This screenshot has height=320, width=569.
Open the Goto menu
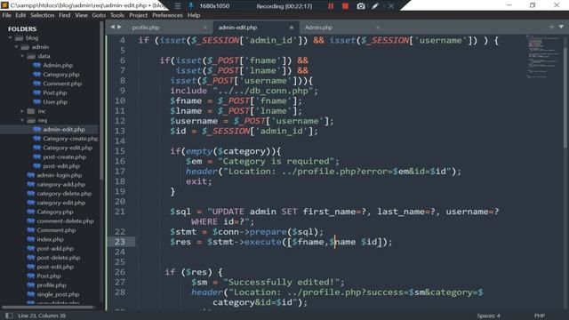point(99,15)
